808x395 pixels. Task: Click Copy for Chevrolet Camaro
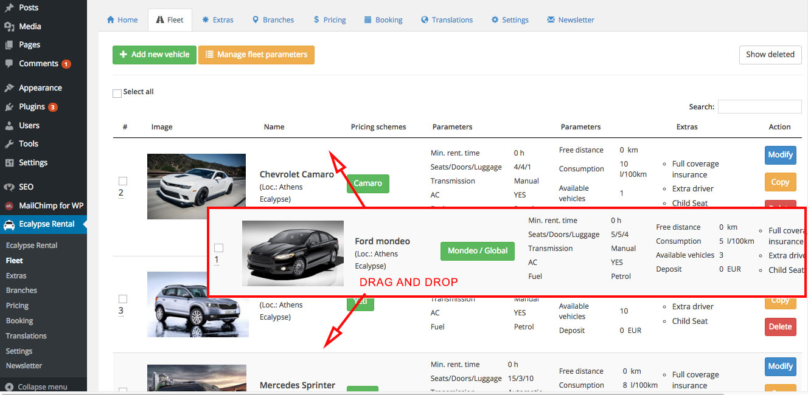tap(780, 182)
